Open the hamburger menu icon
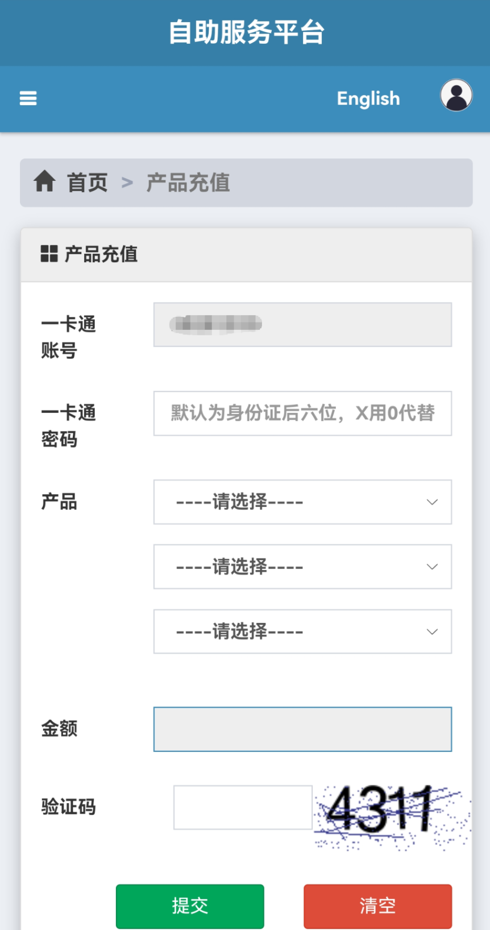The height and width of the screenshot is (930, 490). tap(28, 98)
